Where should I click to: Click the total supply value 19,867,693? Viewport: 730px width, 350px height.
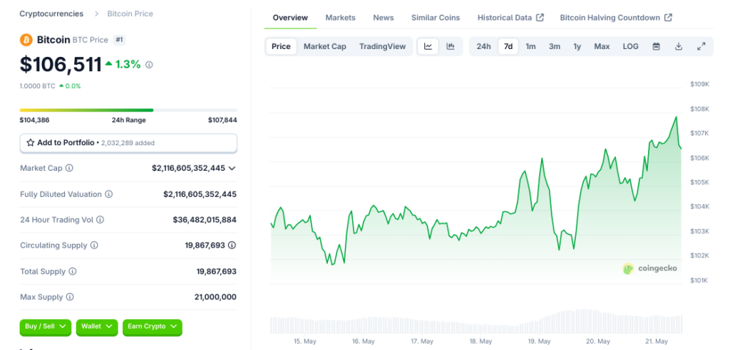tap(217, 271)
